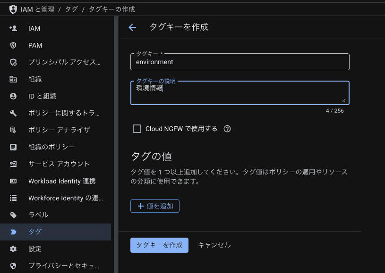Click the プライバシーとセキュ… shield icon

(x=13, y=266)
